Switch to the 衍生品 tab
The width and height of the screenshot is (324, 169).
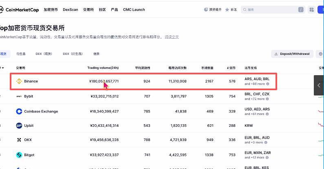21,54
